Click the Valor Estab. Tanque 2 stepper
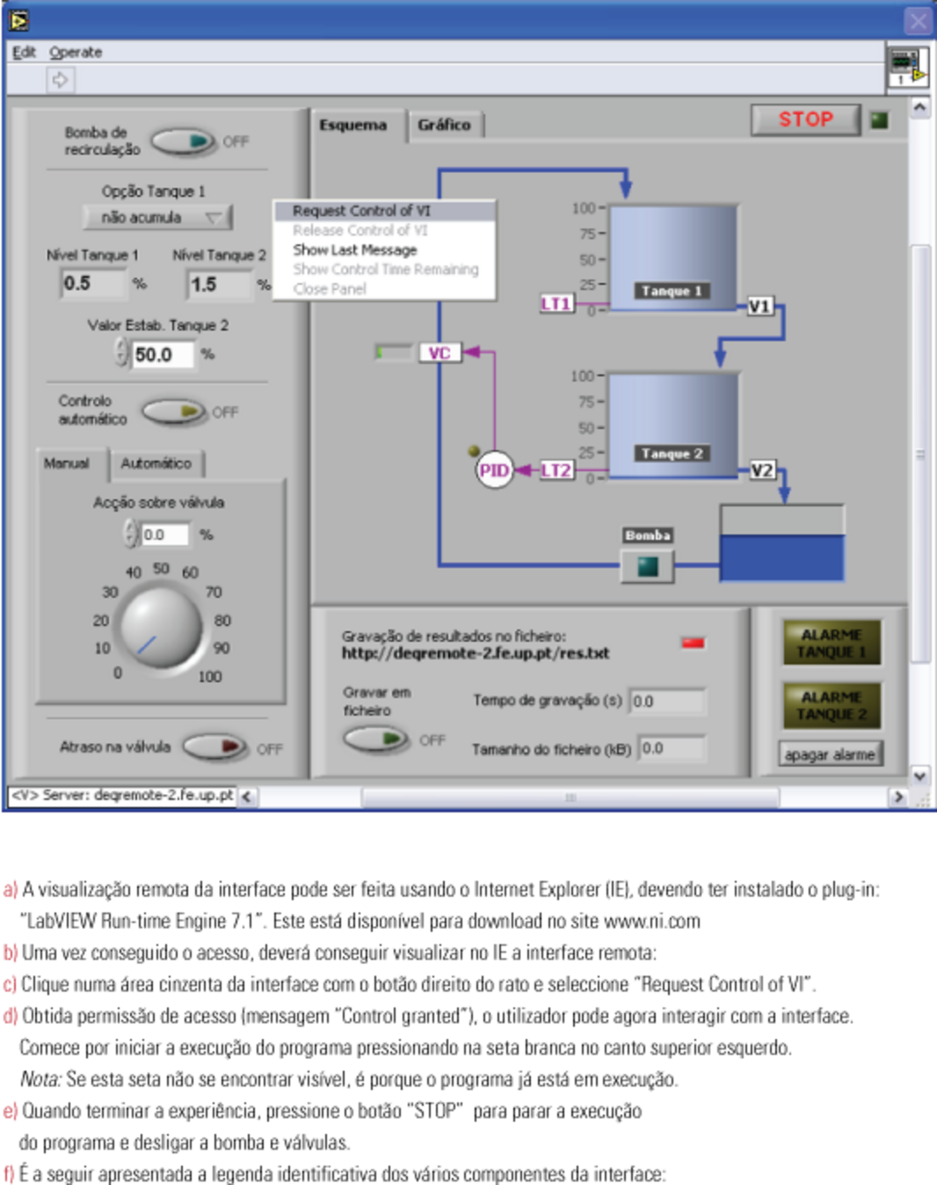 click(x=121, y=353)
